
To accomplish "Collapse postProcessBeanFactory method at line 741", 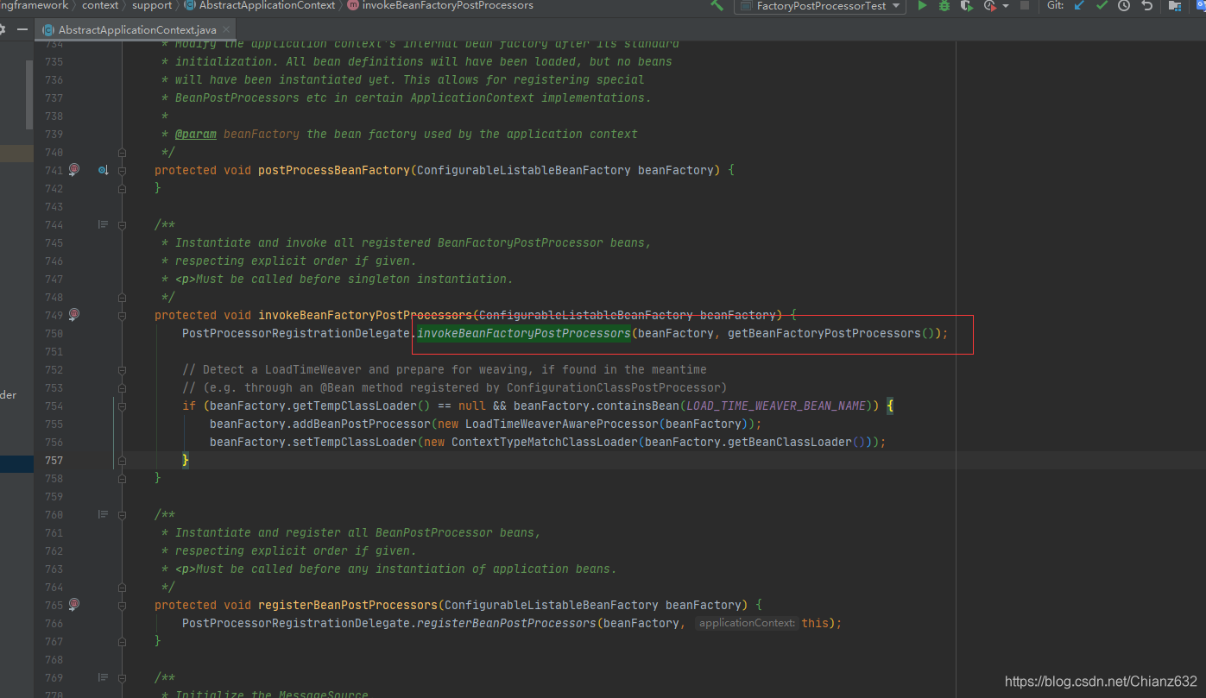I will 122,170.
